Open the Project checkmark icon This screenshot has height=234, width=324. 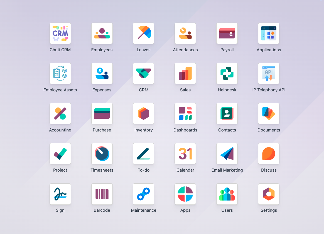tap(60, 153)
